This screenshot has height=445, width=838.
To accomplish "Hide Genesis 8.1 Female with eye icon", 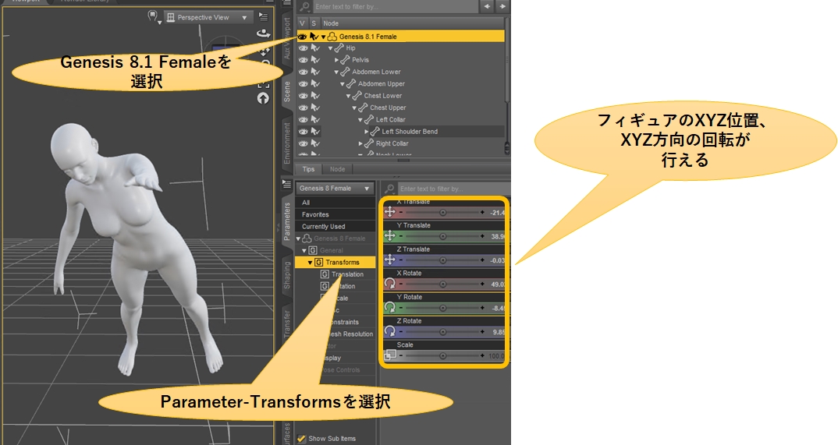I will (302, 36).
